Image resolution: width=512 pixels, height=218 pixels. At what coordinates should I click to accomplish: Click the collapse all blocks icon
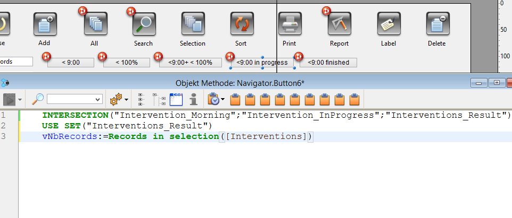pos(159,99)
